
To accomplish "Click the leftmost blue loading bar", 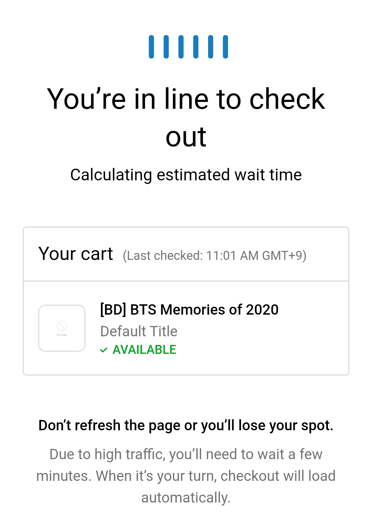I will click(151, 47).
